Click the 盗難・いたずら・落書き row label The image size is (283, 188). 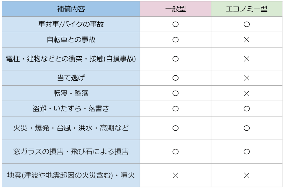71,109
